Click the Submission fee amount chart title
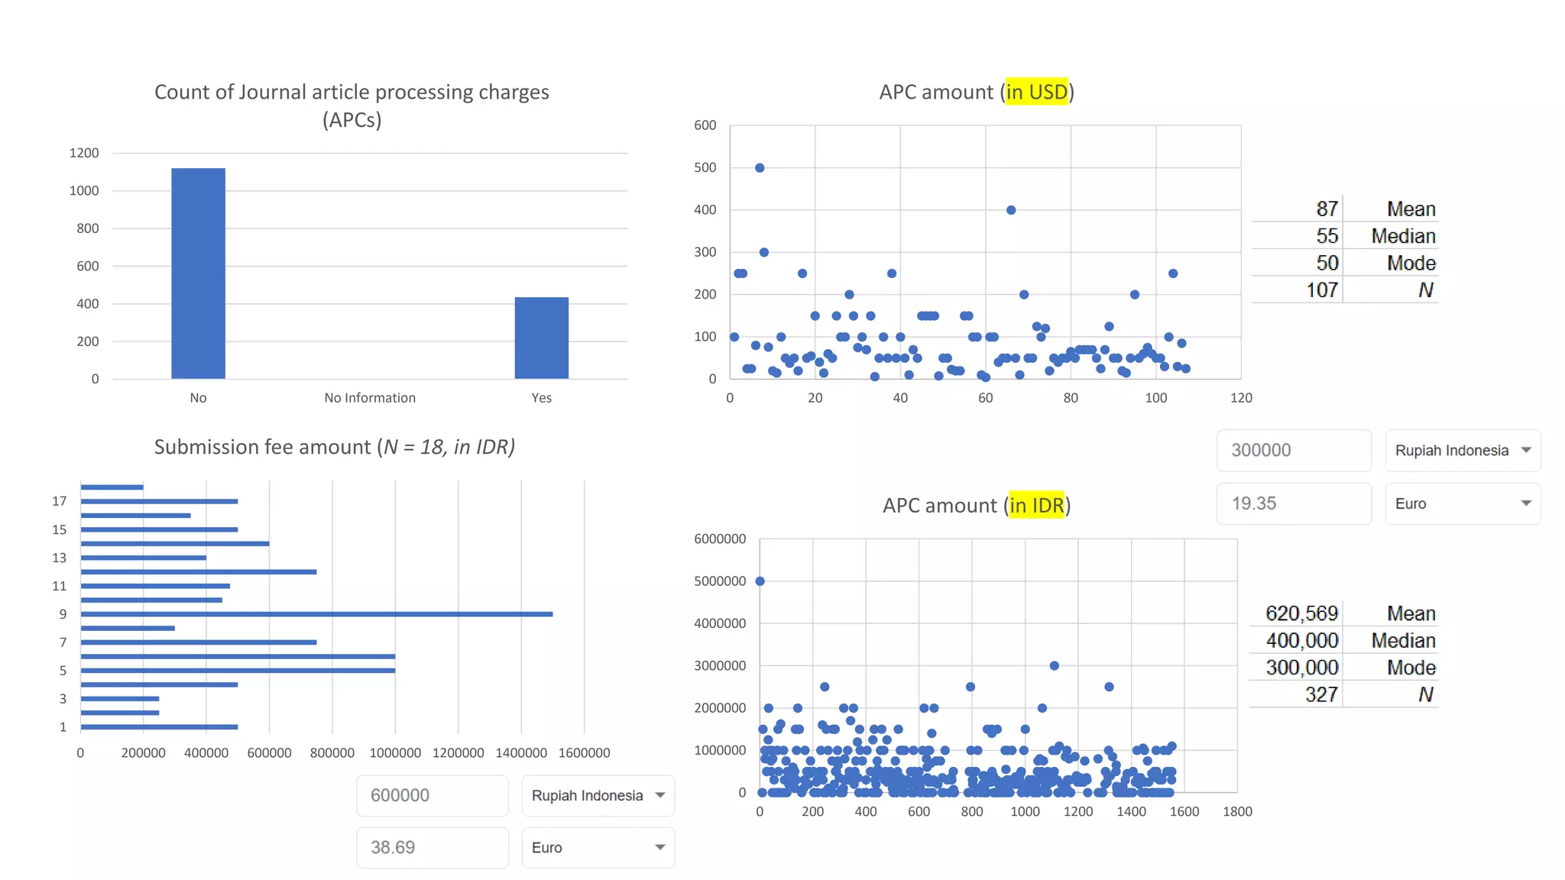Viewport: 1565px width, 880px height. [334, 447]
